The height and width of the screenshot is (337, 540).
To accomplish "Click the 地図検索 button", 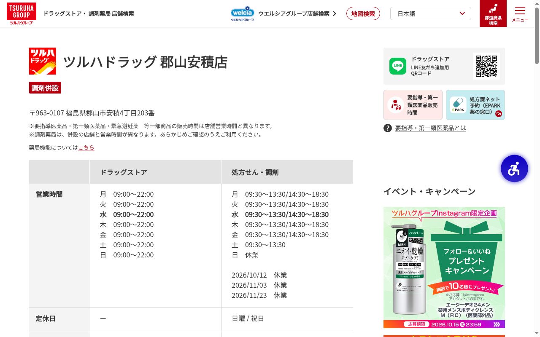I will 363,13.
